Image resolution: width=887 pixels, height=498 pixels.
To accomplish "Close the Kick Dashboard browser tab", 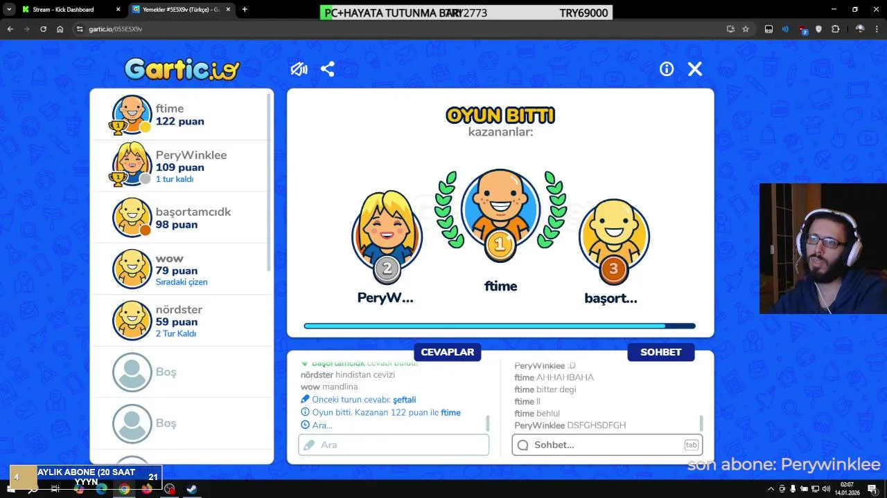I will pyautogui.click(x=118, y=10).
